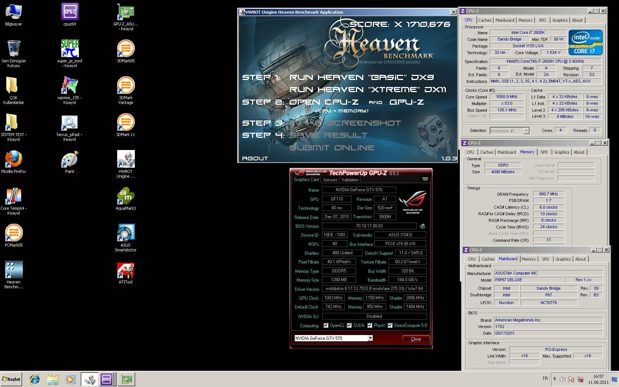619x387 pixels.
Task: Launch hexus_pifast shortcut
Action: (x=70, y=128)
